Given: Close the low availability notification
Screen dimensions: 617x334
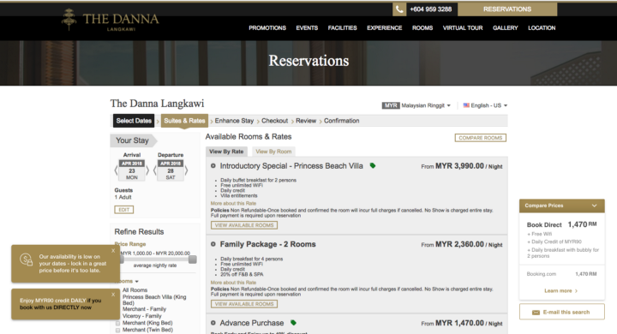Looking at the screenshot, I should (113, 251).
